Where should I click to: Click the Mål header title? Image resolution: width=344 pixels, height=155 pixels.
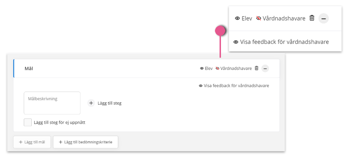pos(29,69)
